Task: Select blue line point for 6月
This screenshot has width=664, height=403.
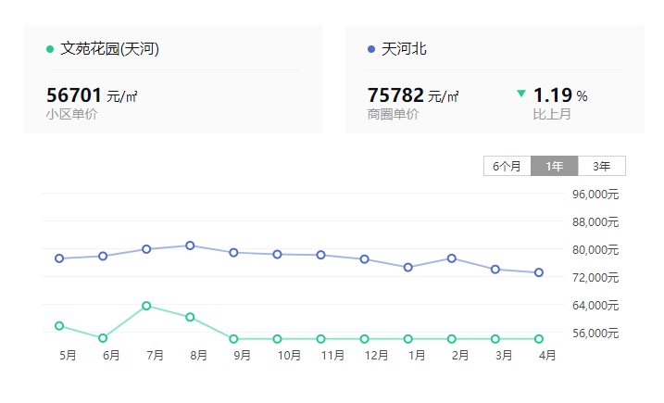Action: coord(103,257)
